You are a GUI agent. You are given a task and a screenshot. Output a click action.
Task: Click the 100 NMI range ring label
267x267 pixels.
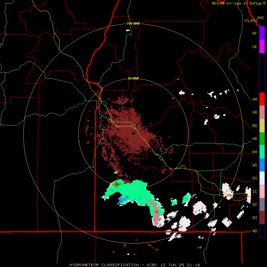[133, 23]
